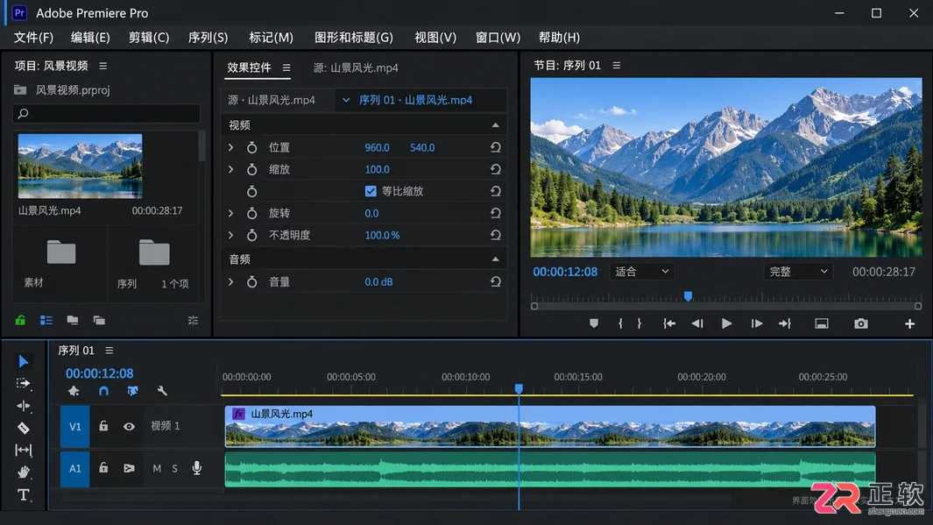Click the timeline blue playhead handle

pos(519,388)
